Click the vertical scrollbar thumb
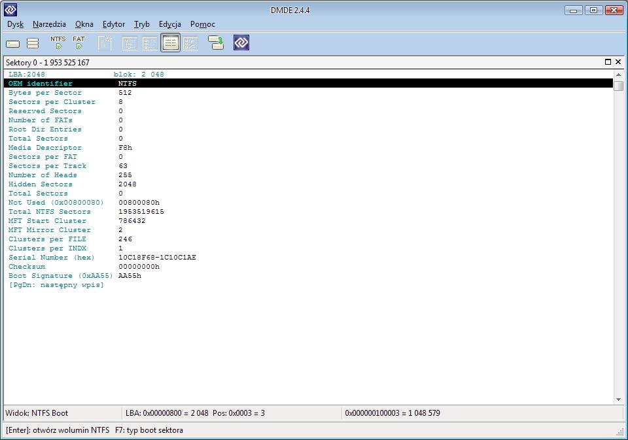 click(x=618, y=86)
